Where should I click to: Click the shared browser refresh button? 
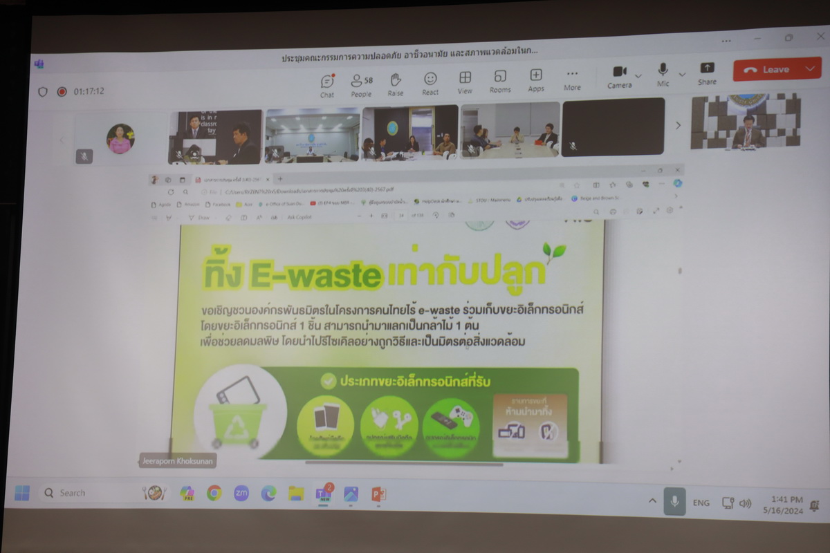pyautogui.click(x=171, y=191)
